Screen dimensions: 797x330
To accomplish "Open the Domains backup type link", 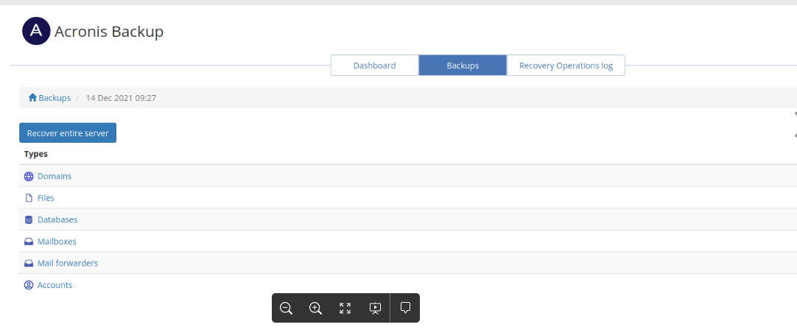I will [x=55, y=177].
